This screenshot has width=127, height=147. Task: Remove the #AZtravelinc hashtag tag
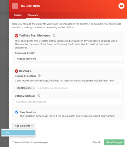pos(34,88)
